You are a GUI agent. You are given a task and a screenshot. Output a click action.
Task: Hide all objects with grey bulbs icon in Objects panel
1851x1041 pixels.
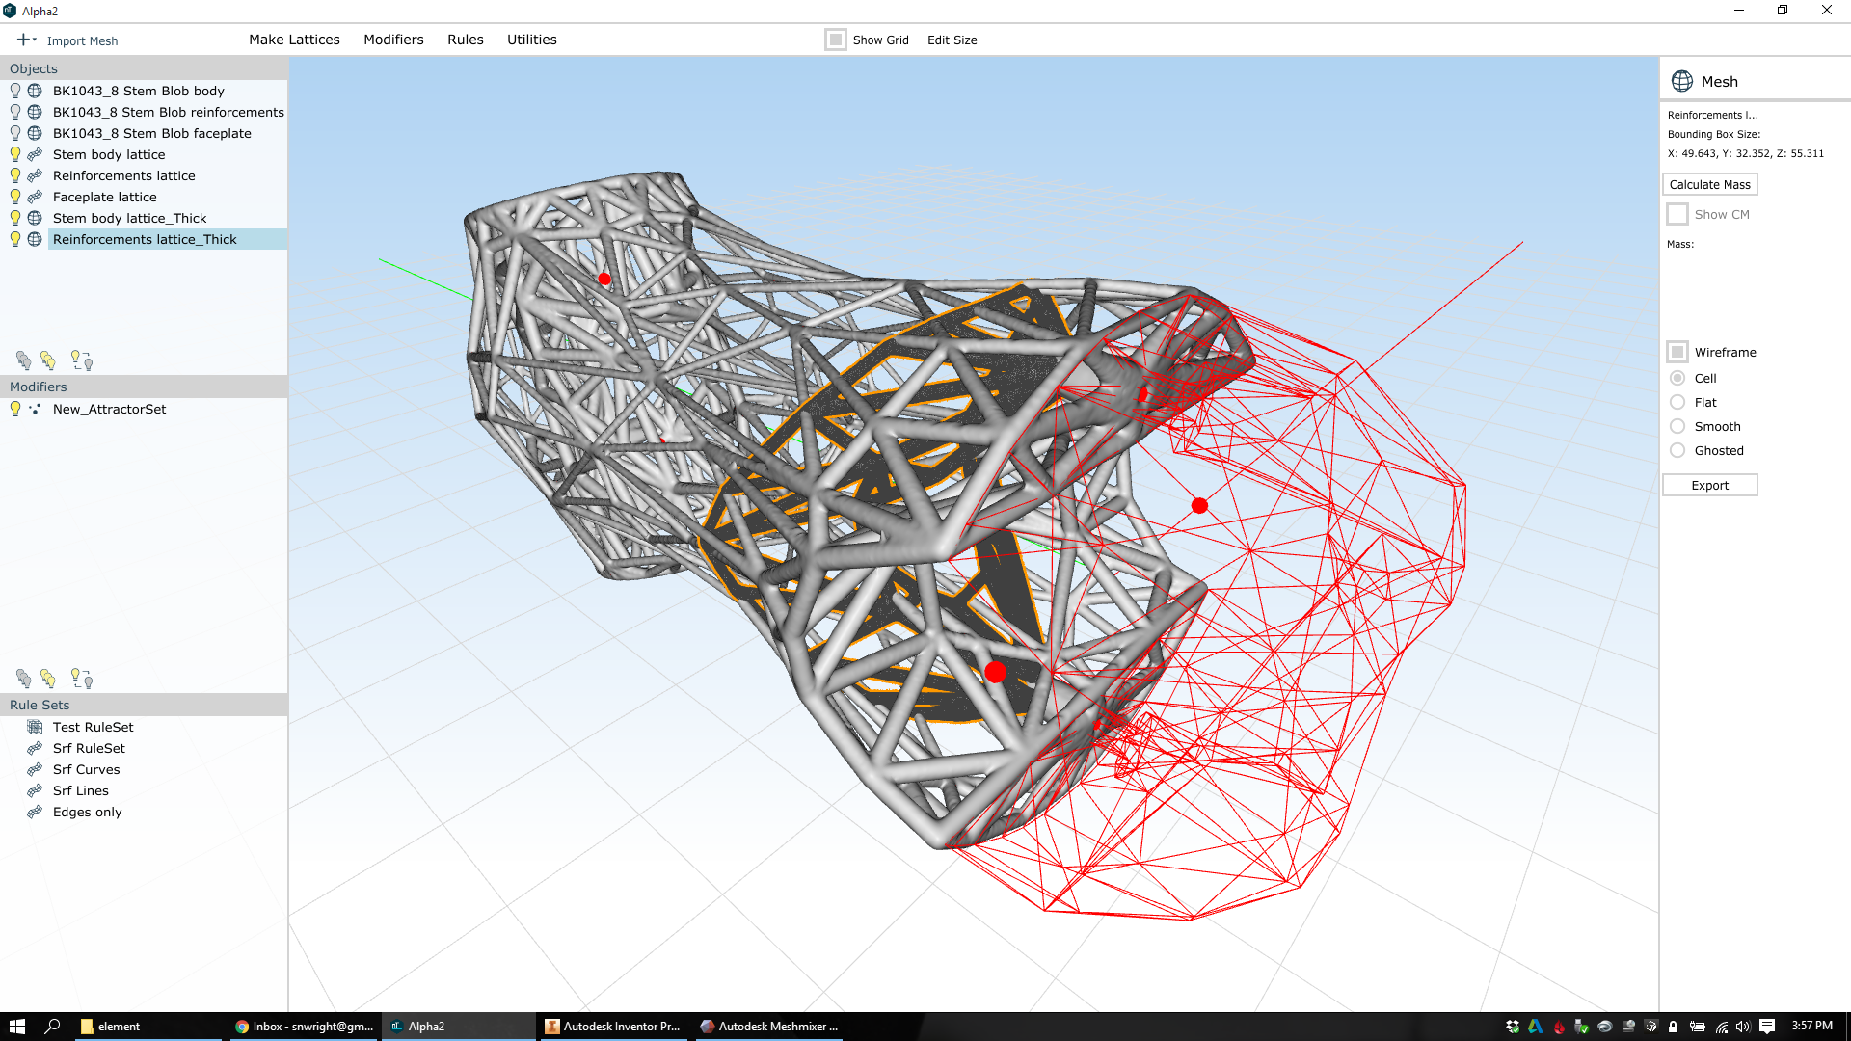24,360
